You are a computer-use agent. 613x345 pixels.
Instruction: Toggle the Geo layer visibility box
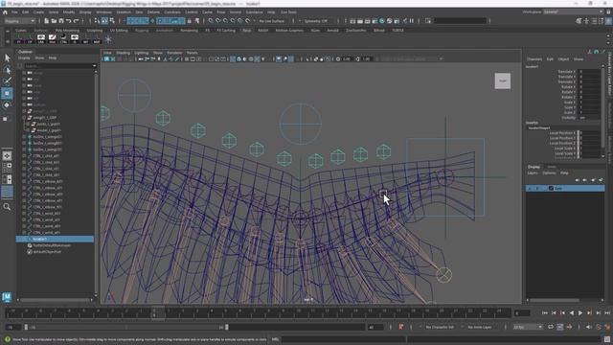coord(530,189)
